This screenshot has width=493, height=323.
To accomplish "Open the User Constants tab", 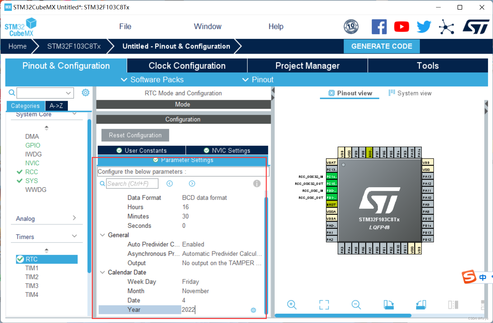I will tap(142, 150).
